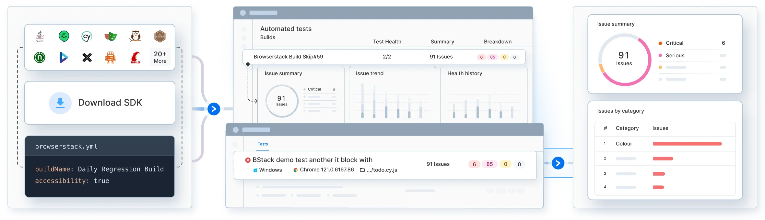Select the Colour category row
Image resolution: width=765 pixels, height=220 pixels.
(665, 144)
